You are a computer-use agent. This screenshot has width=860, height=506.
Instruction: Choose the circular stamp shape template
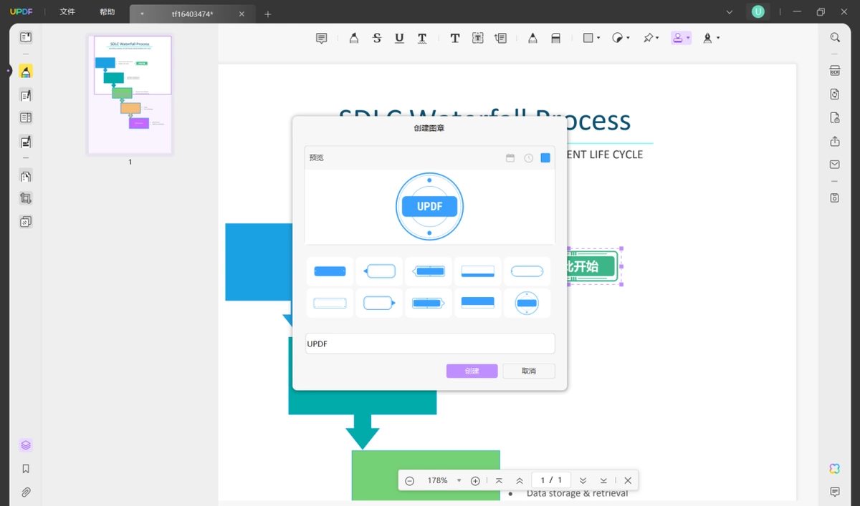pyautogui.click(x=527, y=303)
